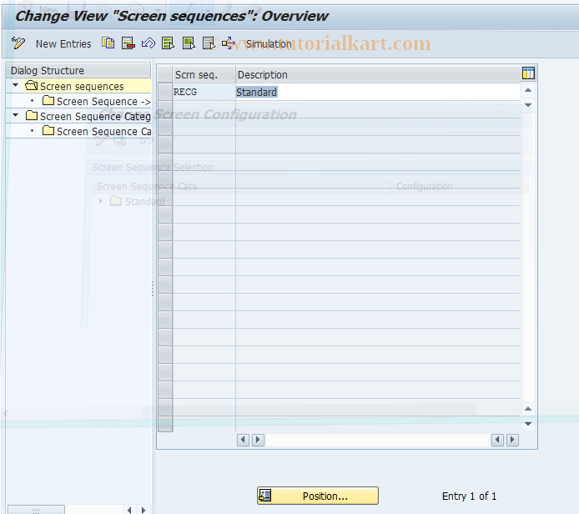Click the Delete entry icon
579x514 pixels.
pos(128,43)
